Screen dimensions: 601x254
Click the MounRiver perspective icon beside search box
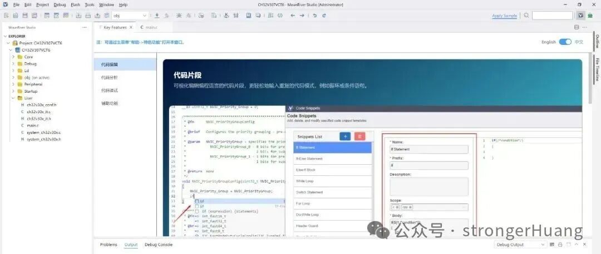[x=580, y=16]
